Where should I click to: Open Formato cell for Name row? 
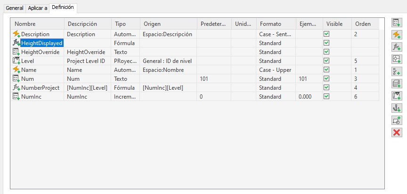(x=276, y=70)
